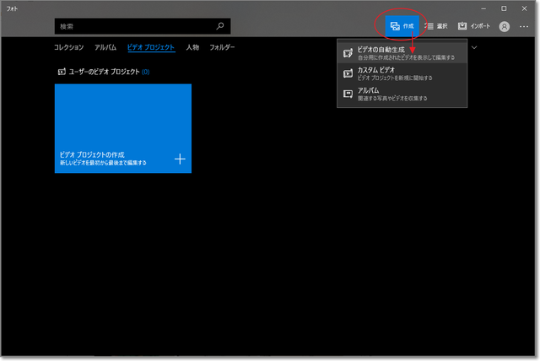The image size is (540, 361).
Task: Expand the chevron right of the tabs
Action: click(475, 48)
